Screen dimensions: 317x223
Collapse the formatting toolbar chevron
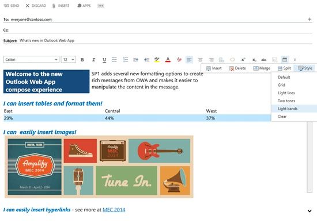tap(295, 60)
